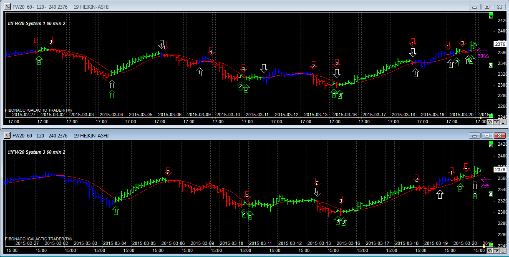The image size is (509, 257).
Task: Click circle marker on System 3 price scale
Action: tap(491, 193)
